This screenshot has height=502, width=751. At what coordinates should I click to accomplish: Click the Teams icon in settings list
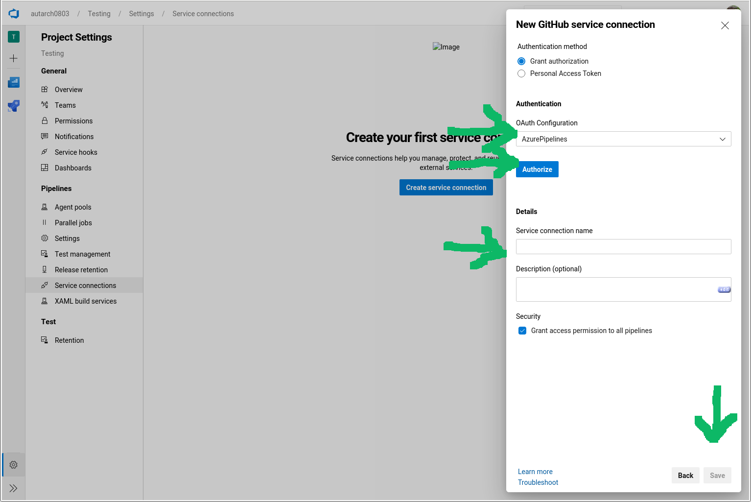(x=45, y=105)
